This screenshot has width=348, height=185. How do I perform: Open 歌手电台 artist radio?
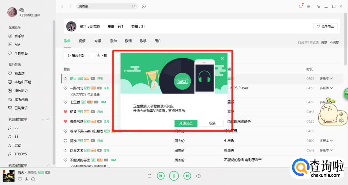[x=325, y=27]
